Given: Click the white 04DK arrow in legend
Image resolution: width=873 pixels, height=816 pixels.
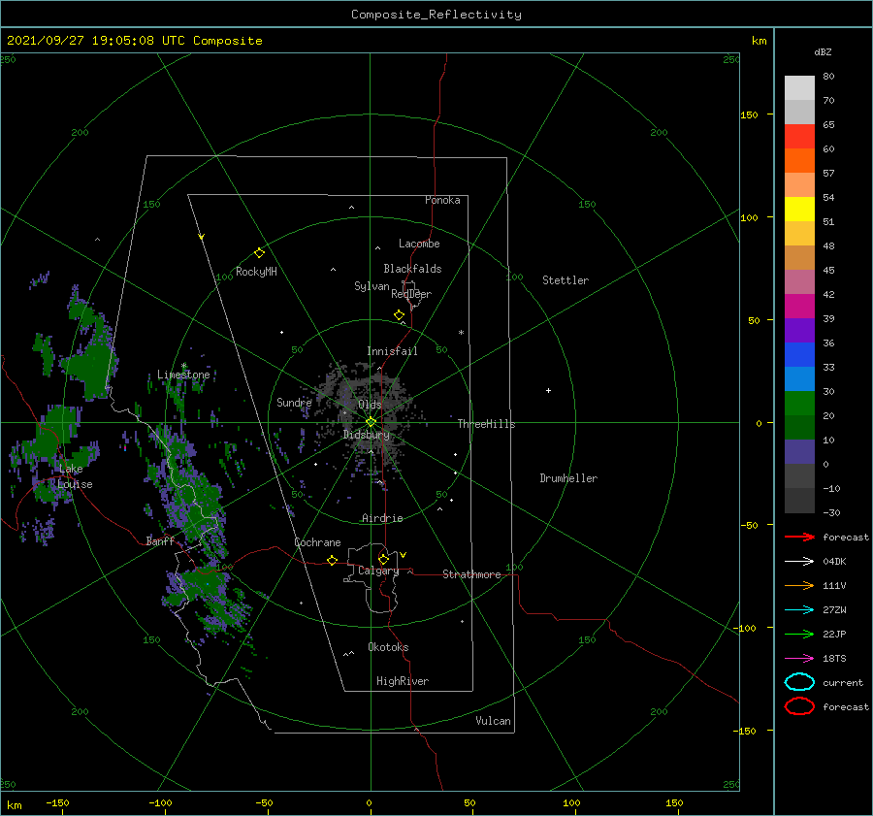Looking at the screenshot, I should coord(799,562).
